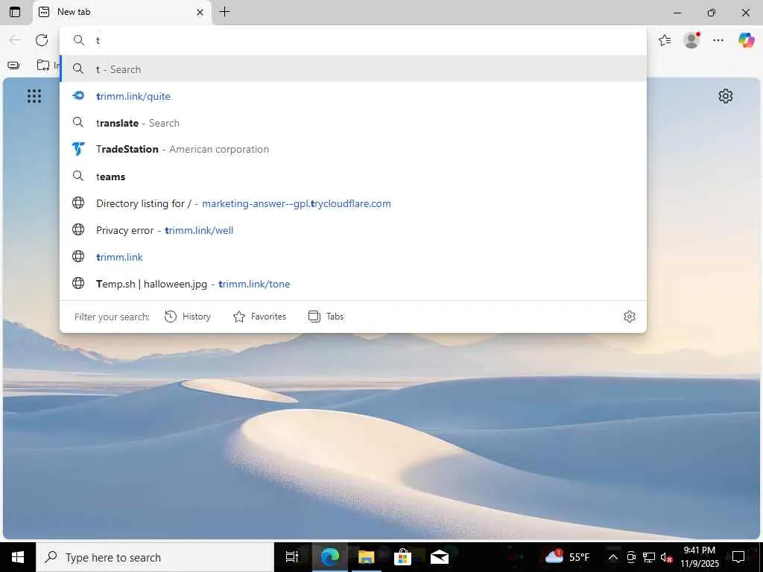Open the Windows Start button
The image size is (763, 572).
[18, 557]
